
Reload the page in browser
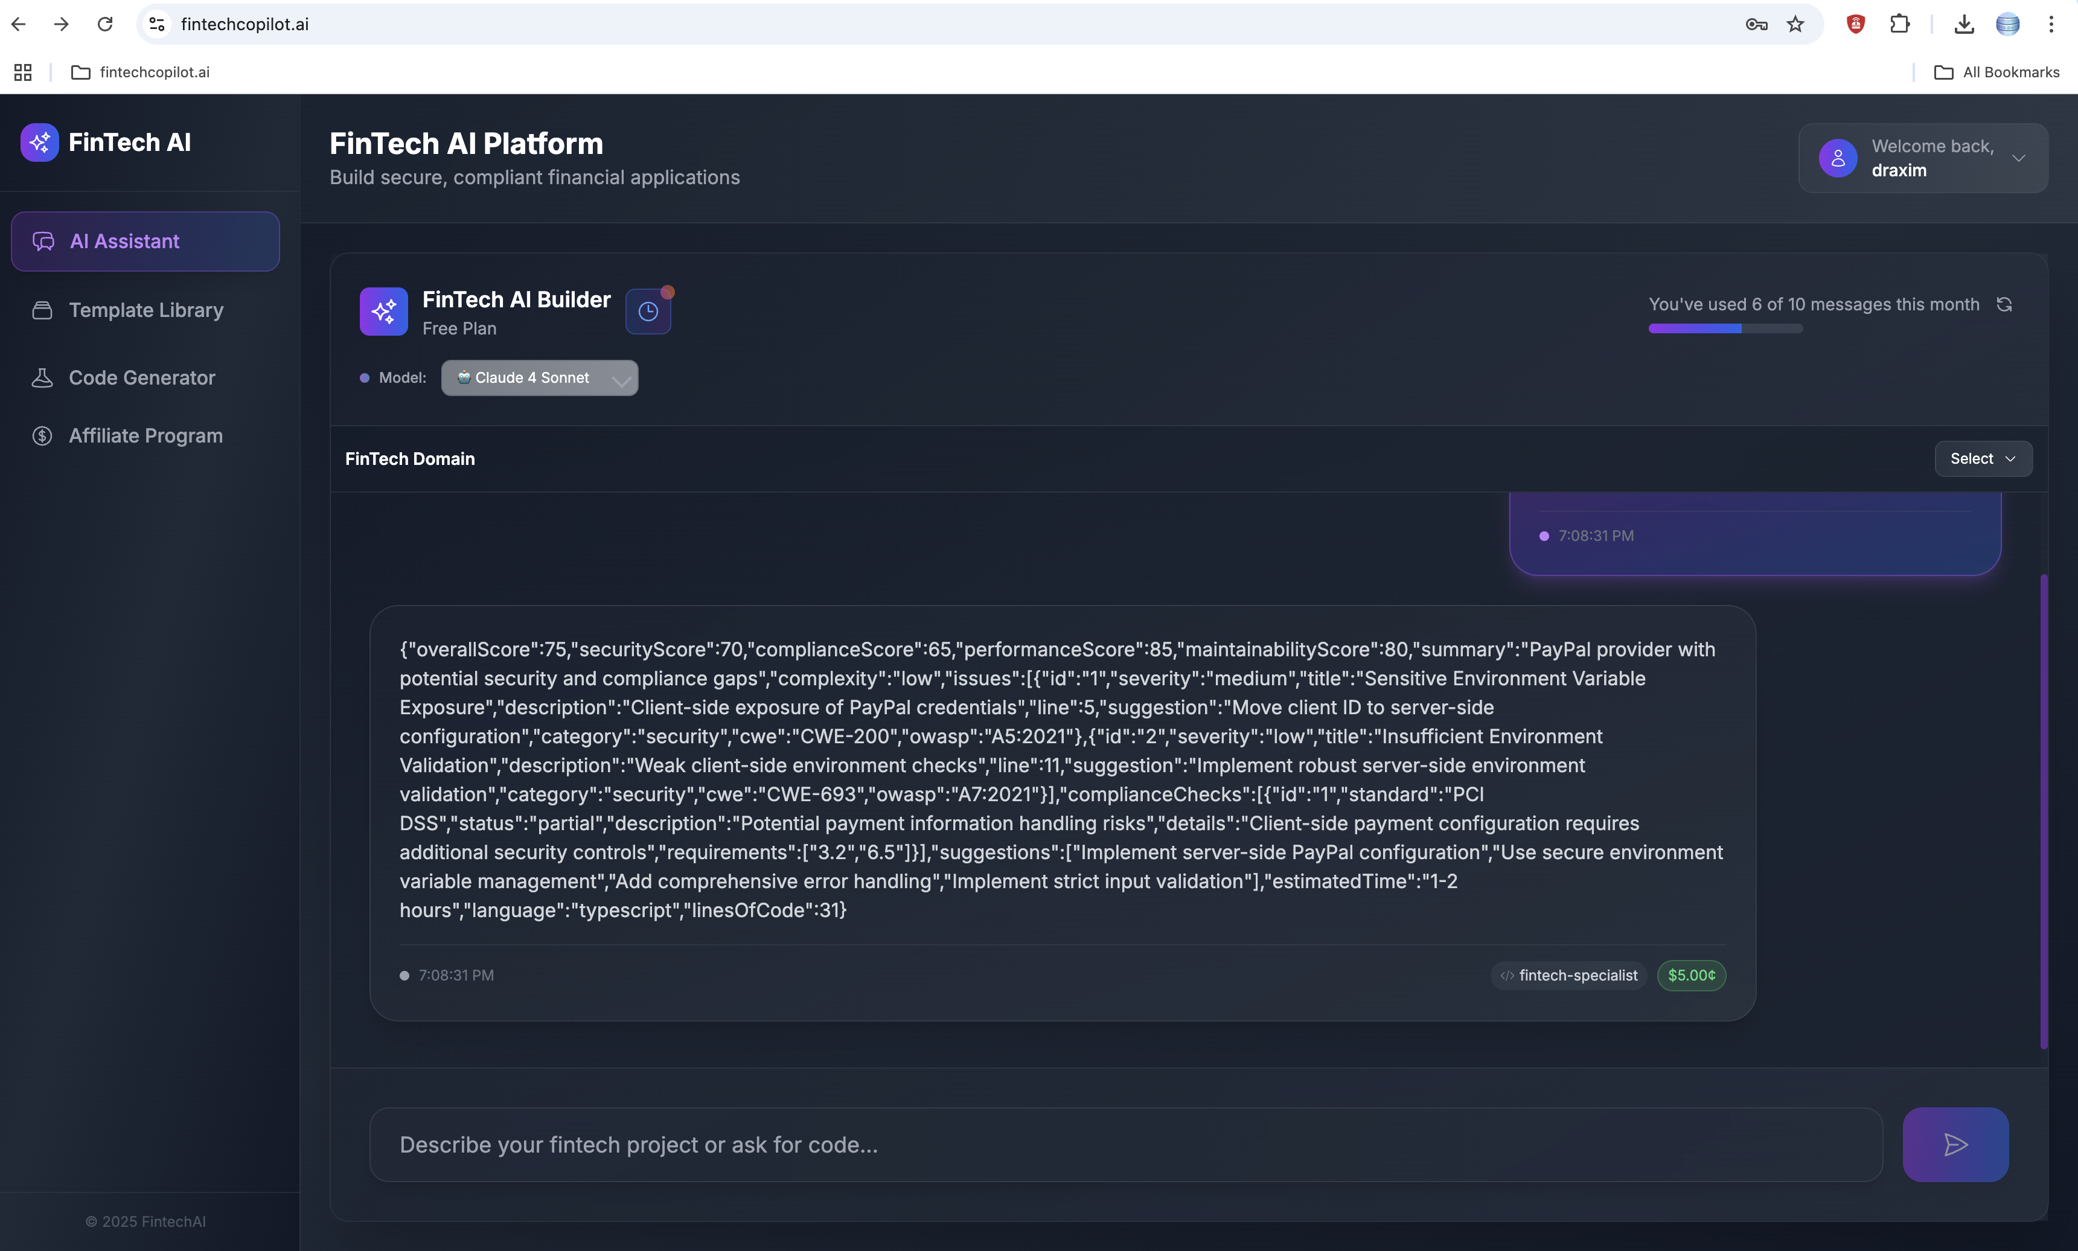coord(105,24)
